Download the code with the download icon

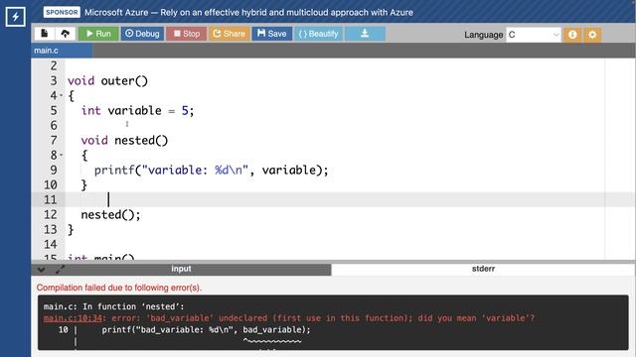(x=365, y=34)
